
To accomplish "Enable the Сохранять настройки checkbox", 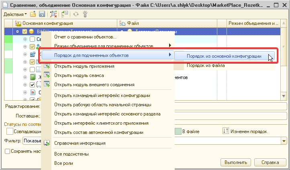I will (7, 151).
